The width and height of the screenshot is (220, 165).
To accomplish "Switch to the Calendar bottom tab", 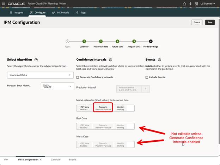I will coord(56,160).
